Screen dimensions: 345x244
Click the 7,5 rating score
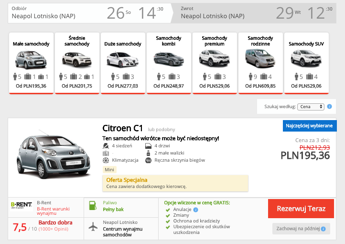(20, 227)
